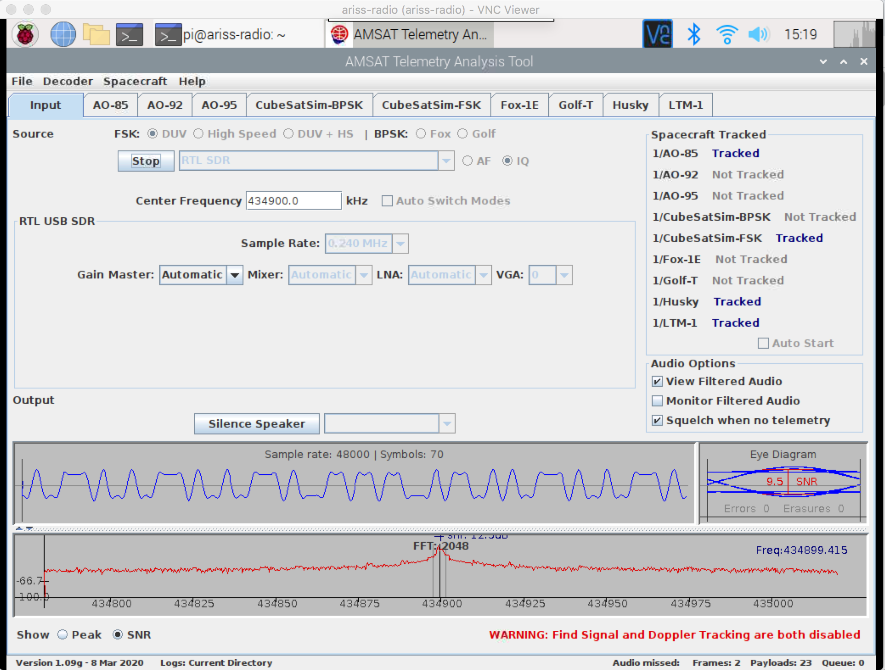
Task: Click the Silence Speaker button
Action: 257,424
